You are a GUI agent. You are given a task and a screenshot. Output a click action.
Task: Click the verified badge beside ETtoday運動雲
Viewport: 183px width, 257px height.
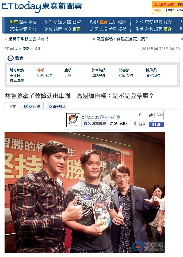coord(118,117)
